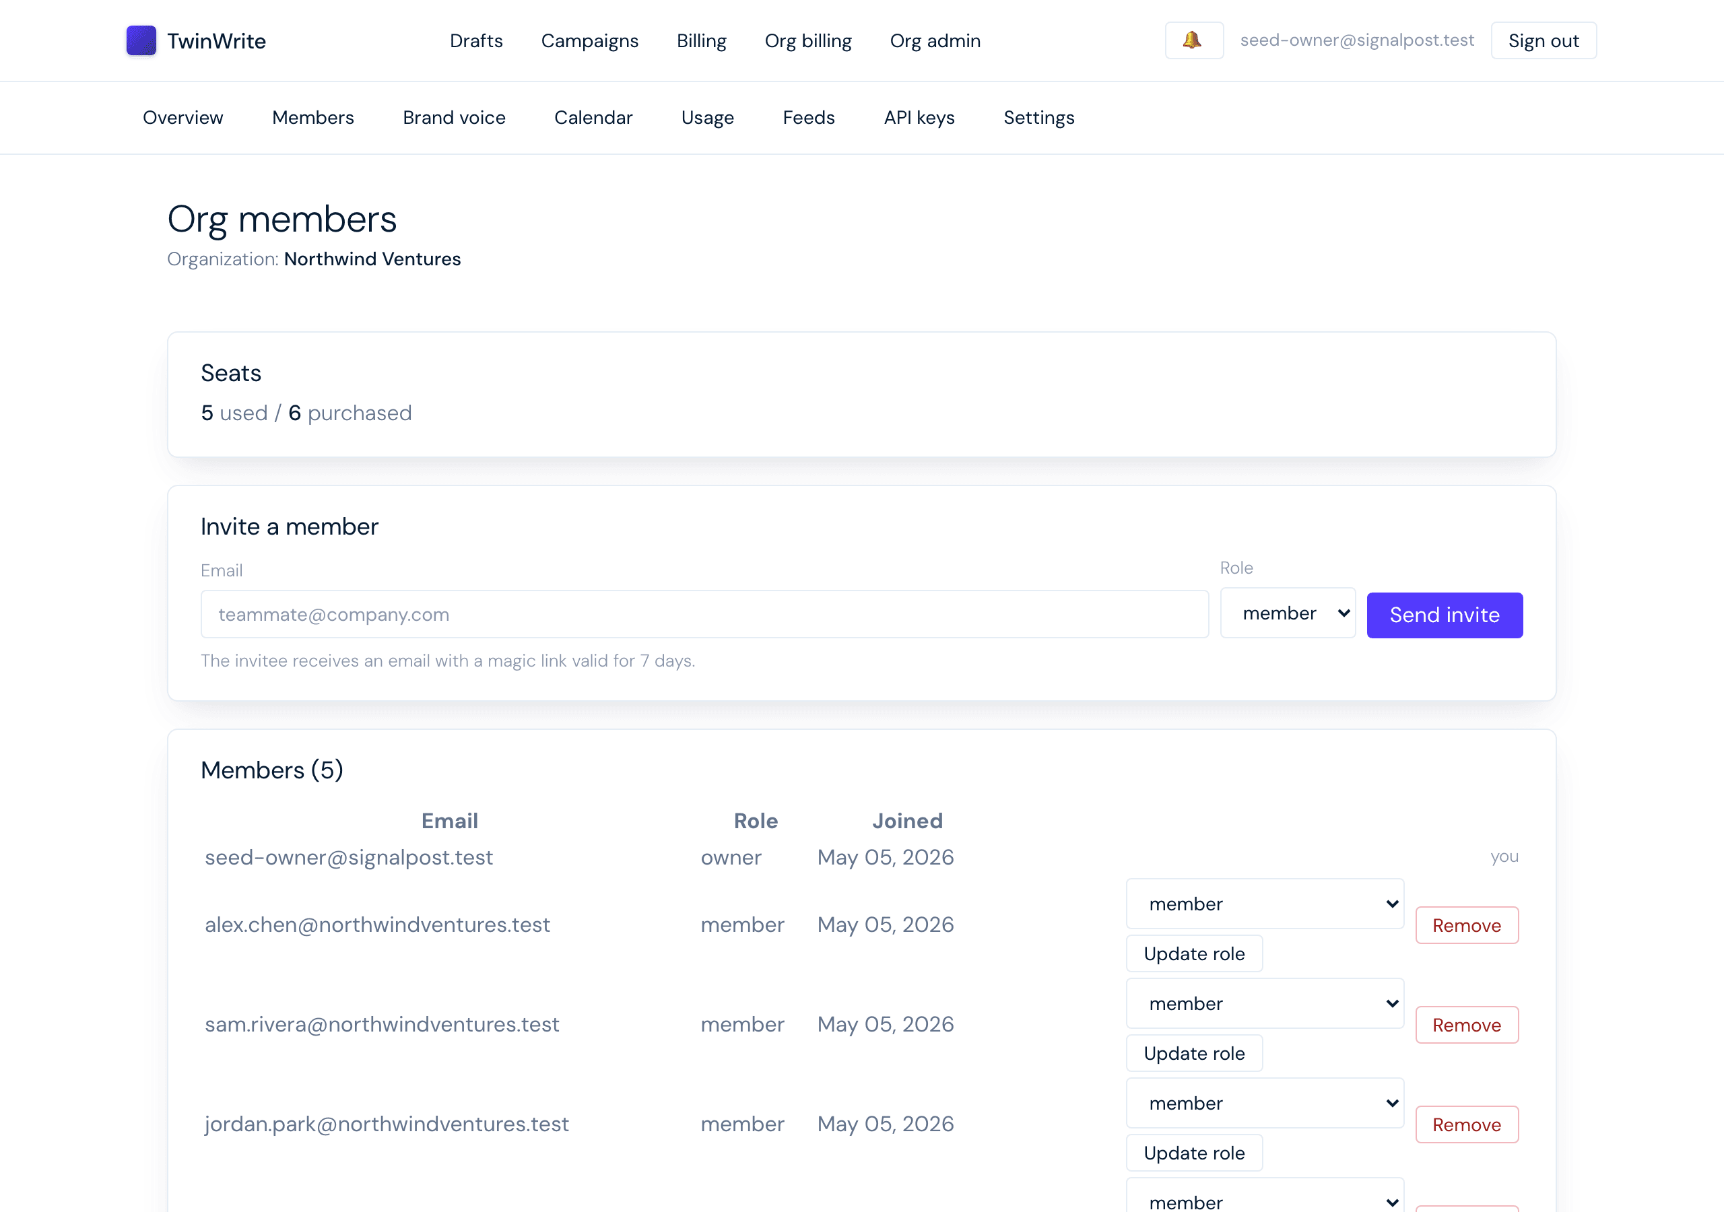Image resolution: width=1724 pixels, height=1212 pixels.
Task: Click the owner role cell
Action: click(x=731, y=856)
